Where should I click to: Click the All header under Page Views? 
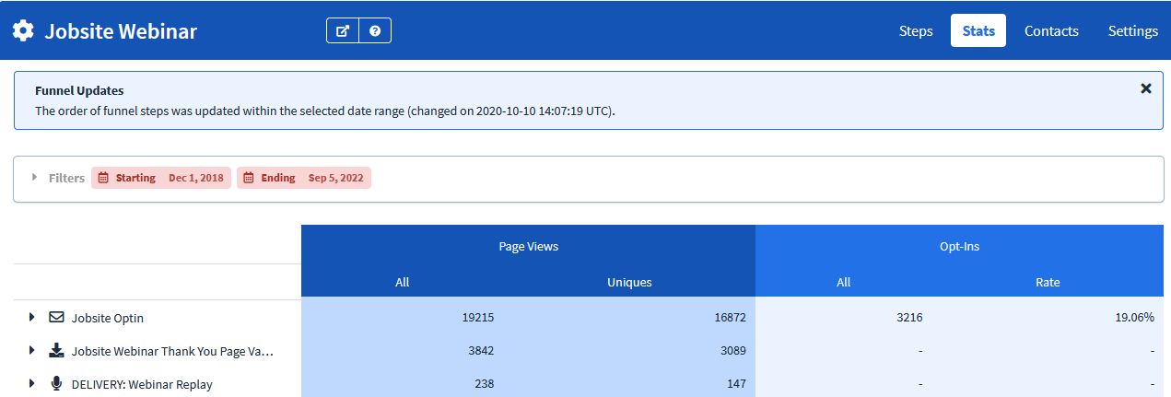402,283
